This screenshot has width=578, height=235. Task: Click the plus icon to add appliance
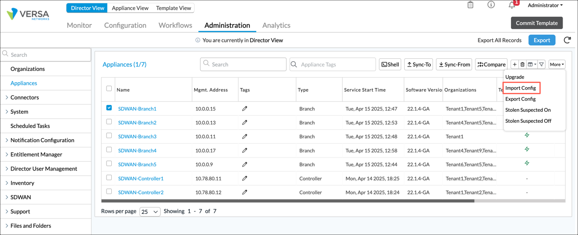click(514, 65)
